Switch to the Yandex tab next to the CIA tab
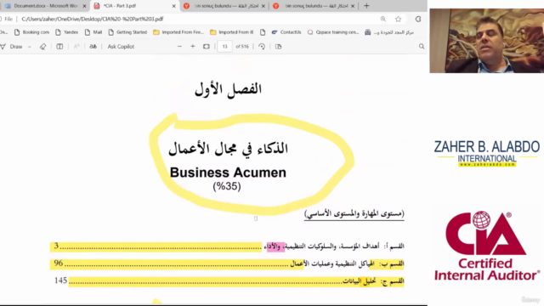The height and width of the screenshot is (306, 544). (224, 6)
